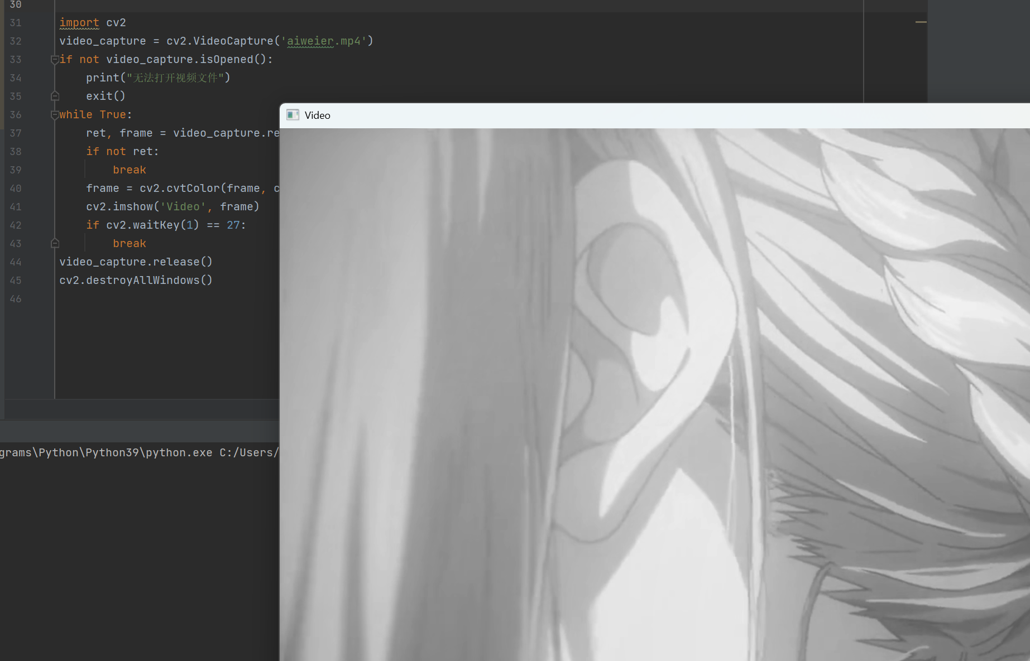Click the 'exit()' call on line 35
The image size is (1030, 661).
tap(106, 97)
